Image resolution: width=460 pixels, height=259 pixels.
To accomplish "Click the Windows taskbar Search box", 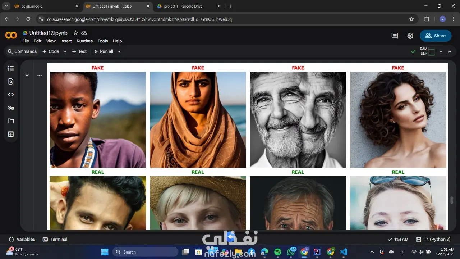I will (146, 252).
